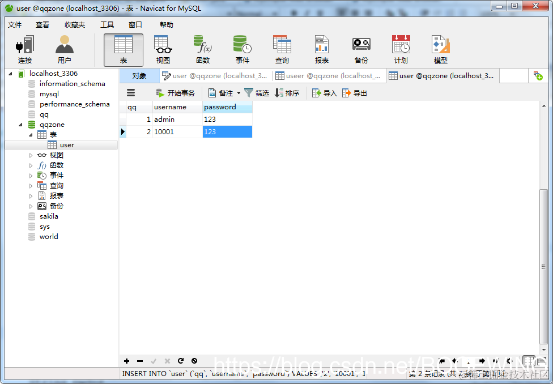Click the INSERT INTO statement in the status bar
Viewport: 553px width, 384px height.
tap(244, 373)
